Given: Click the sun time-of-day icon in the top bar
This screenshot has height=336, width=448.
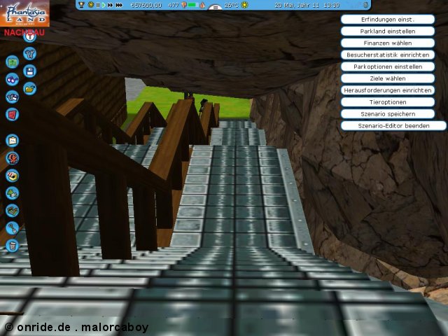Looking at the screenshot, I should click(91, 5).
